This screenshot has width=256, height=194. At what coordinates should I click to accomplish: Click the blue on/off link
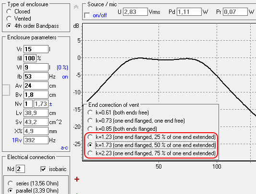click(100, 15)
